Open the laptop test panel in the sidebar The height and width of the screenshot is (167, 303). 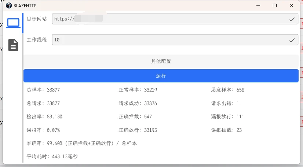[x=13, y=23]
